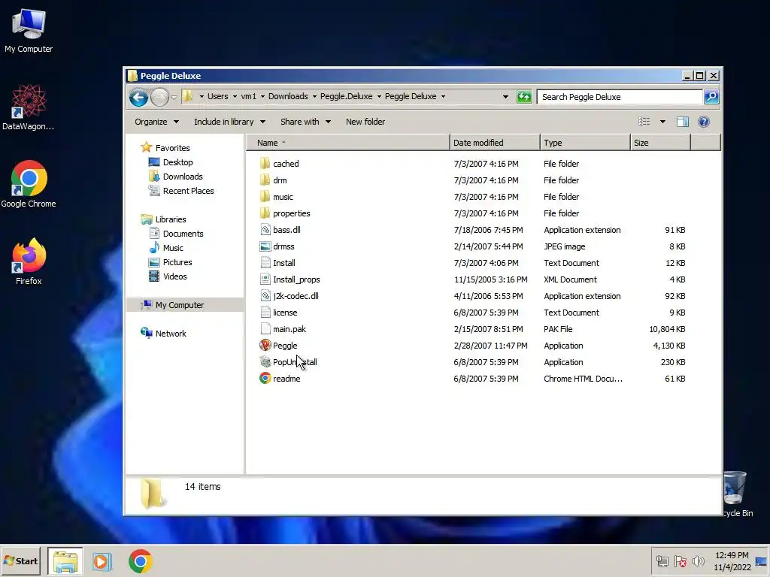The image size is (770, 577).
Task: Open Desktop under Favorites
Action: click(177, 162)
